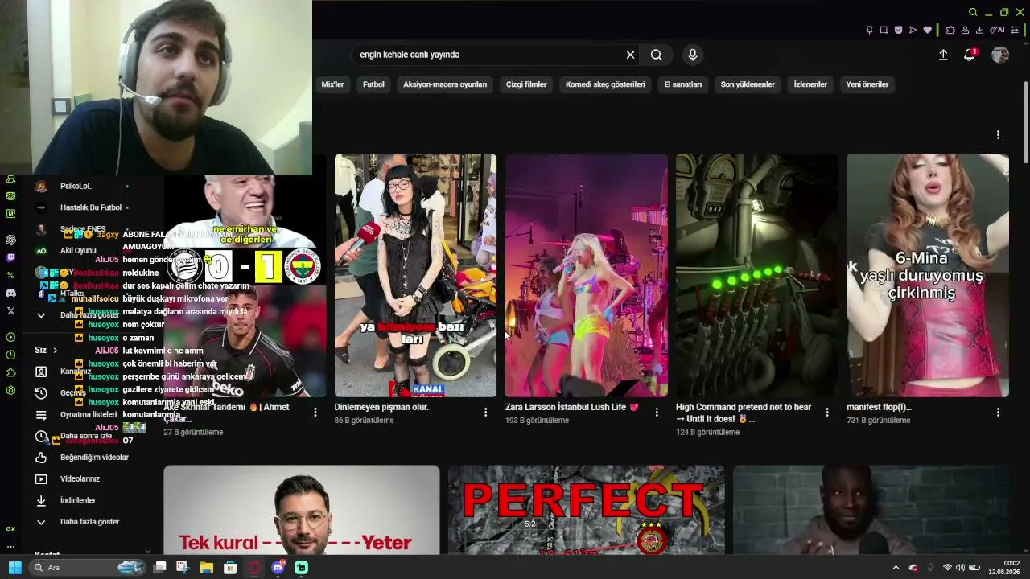Open the Opera extensions puzzle icon
The width and height of the screenshot is (1030, 579).
pyautogui.click(x=950, y=31)
